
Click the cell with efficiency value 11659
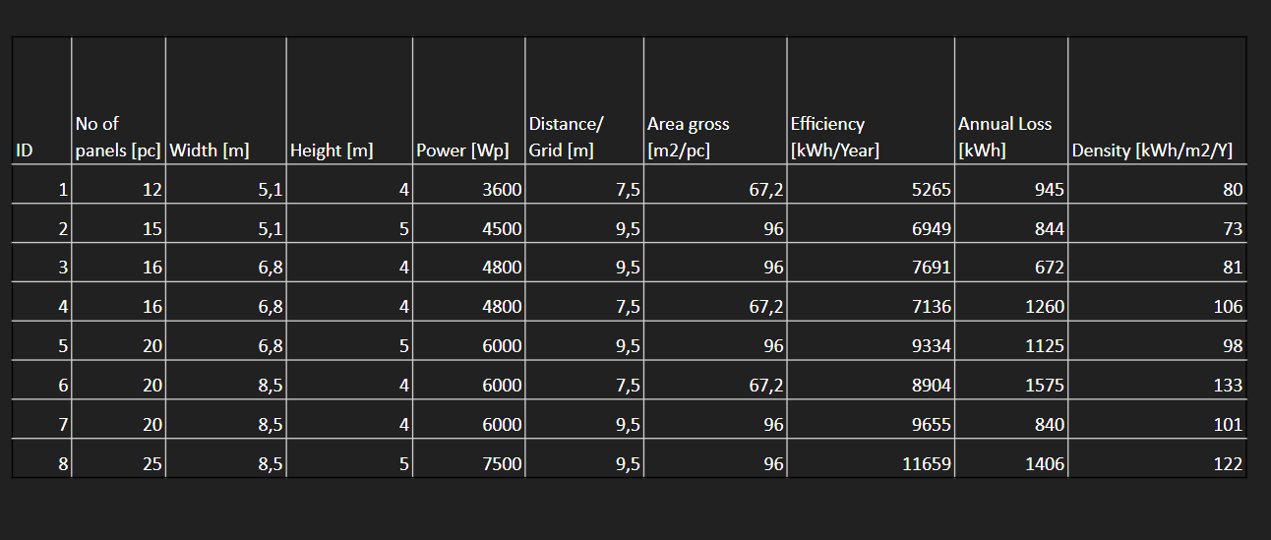(x=927, y=464)
